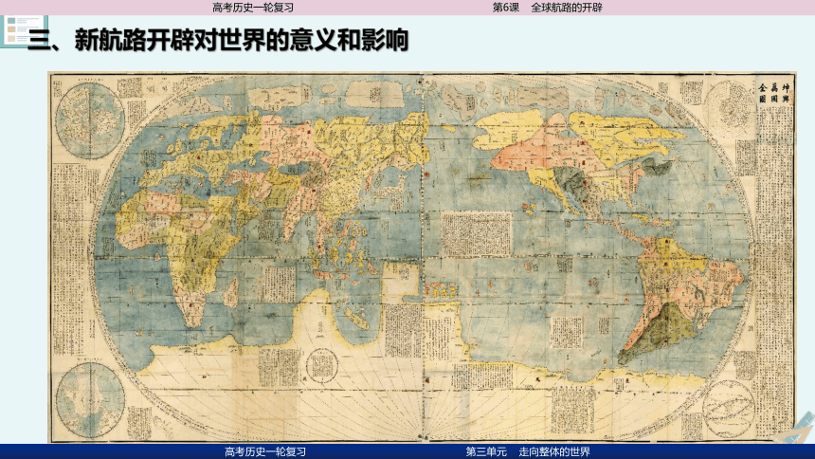Select the title 三、新航路开辟对世界的意义和影响
815x459 pixels.
tap(218, 40)
